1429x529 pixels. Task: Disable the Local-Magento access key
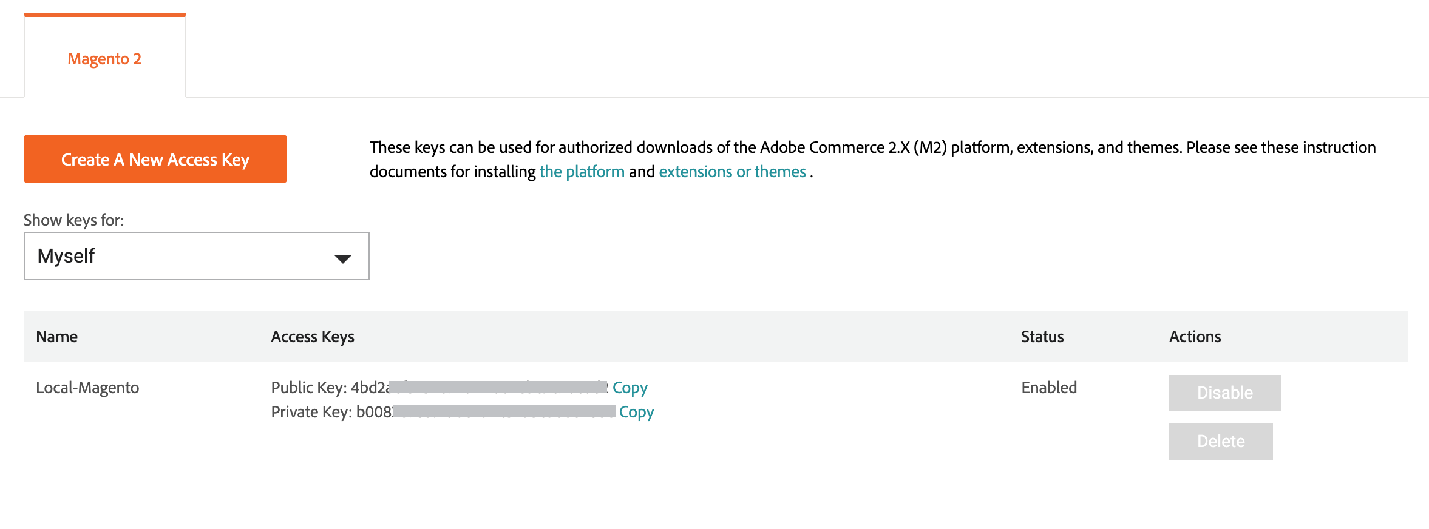coord(1224,393)
